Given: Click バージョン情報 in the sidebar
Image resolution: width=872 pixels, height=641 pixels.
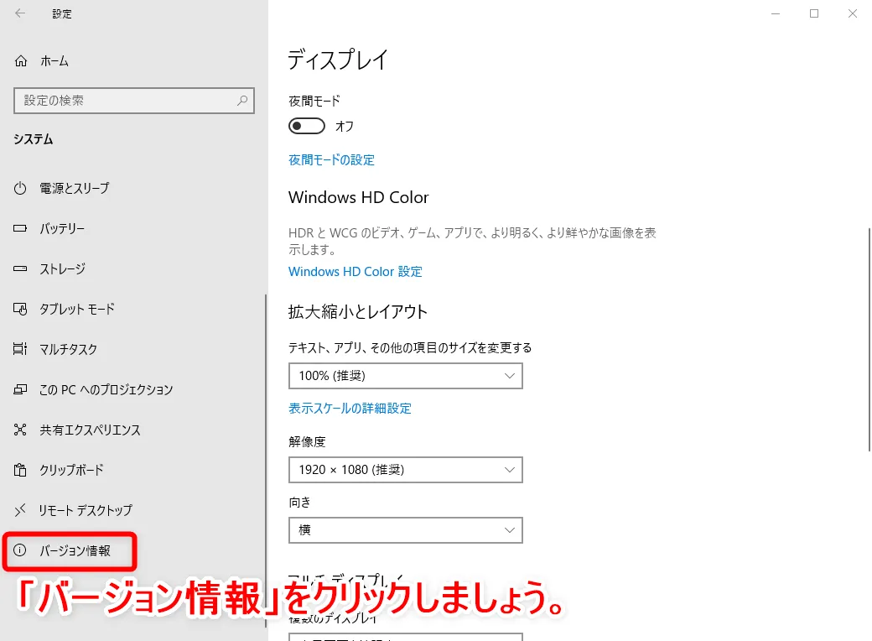Looking at the screenshot, I should tap(75, 551).
